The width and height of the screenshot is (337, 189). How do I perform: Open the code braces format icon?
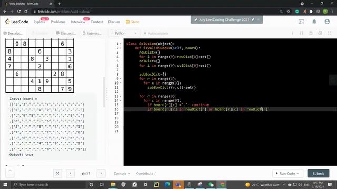tap(302, 33)
